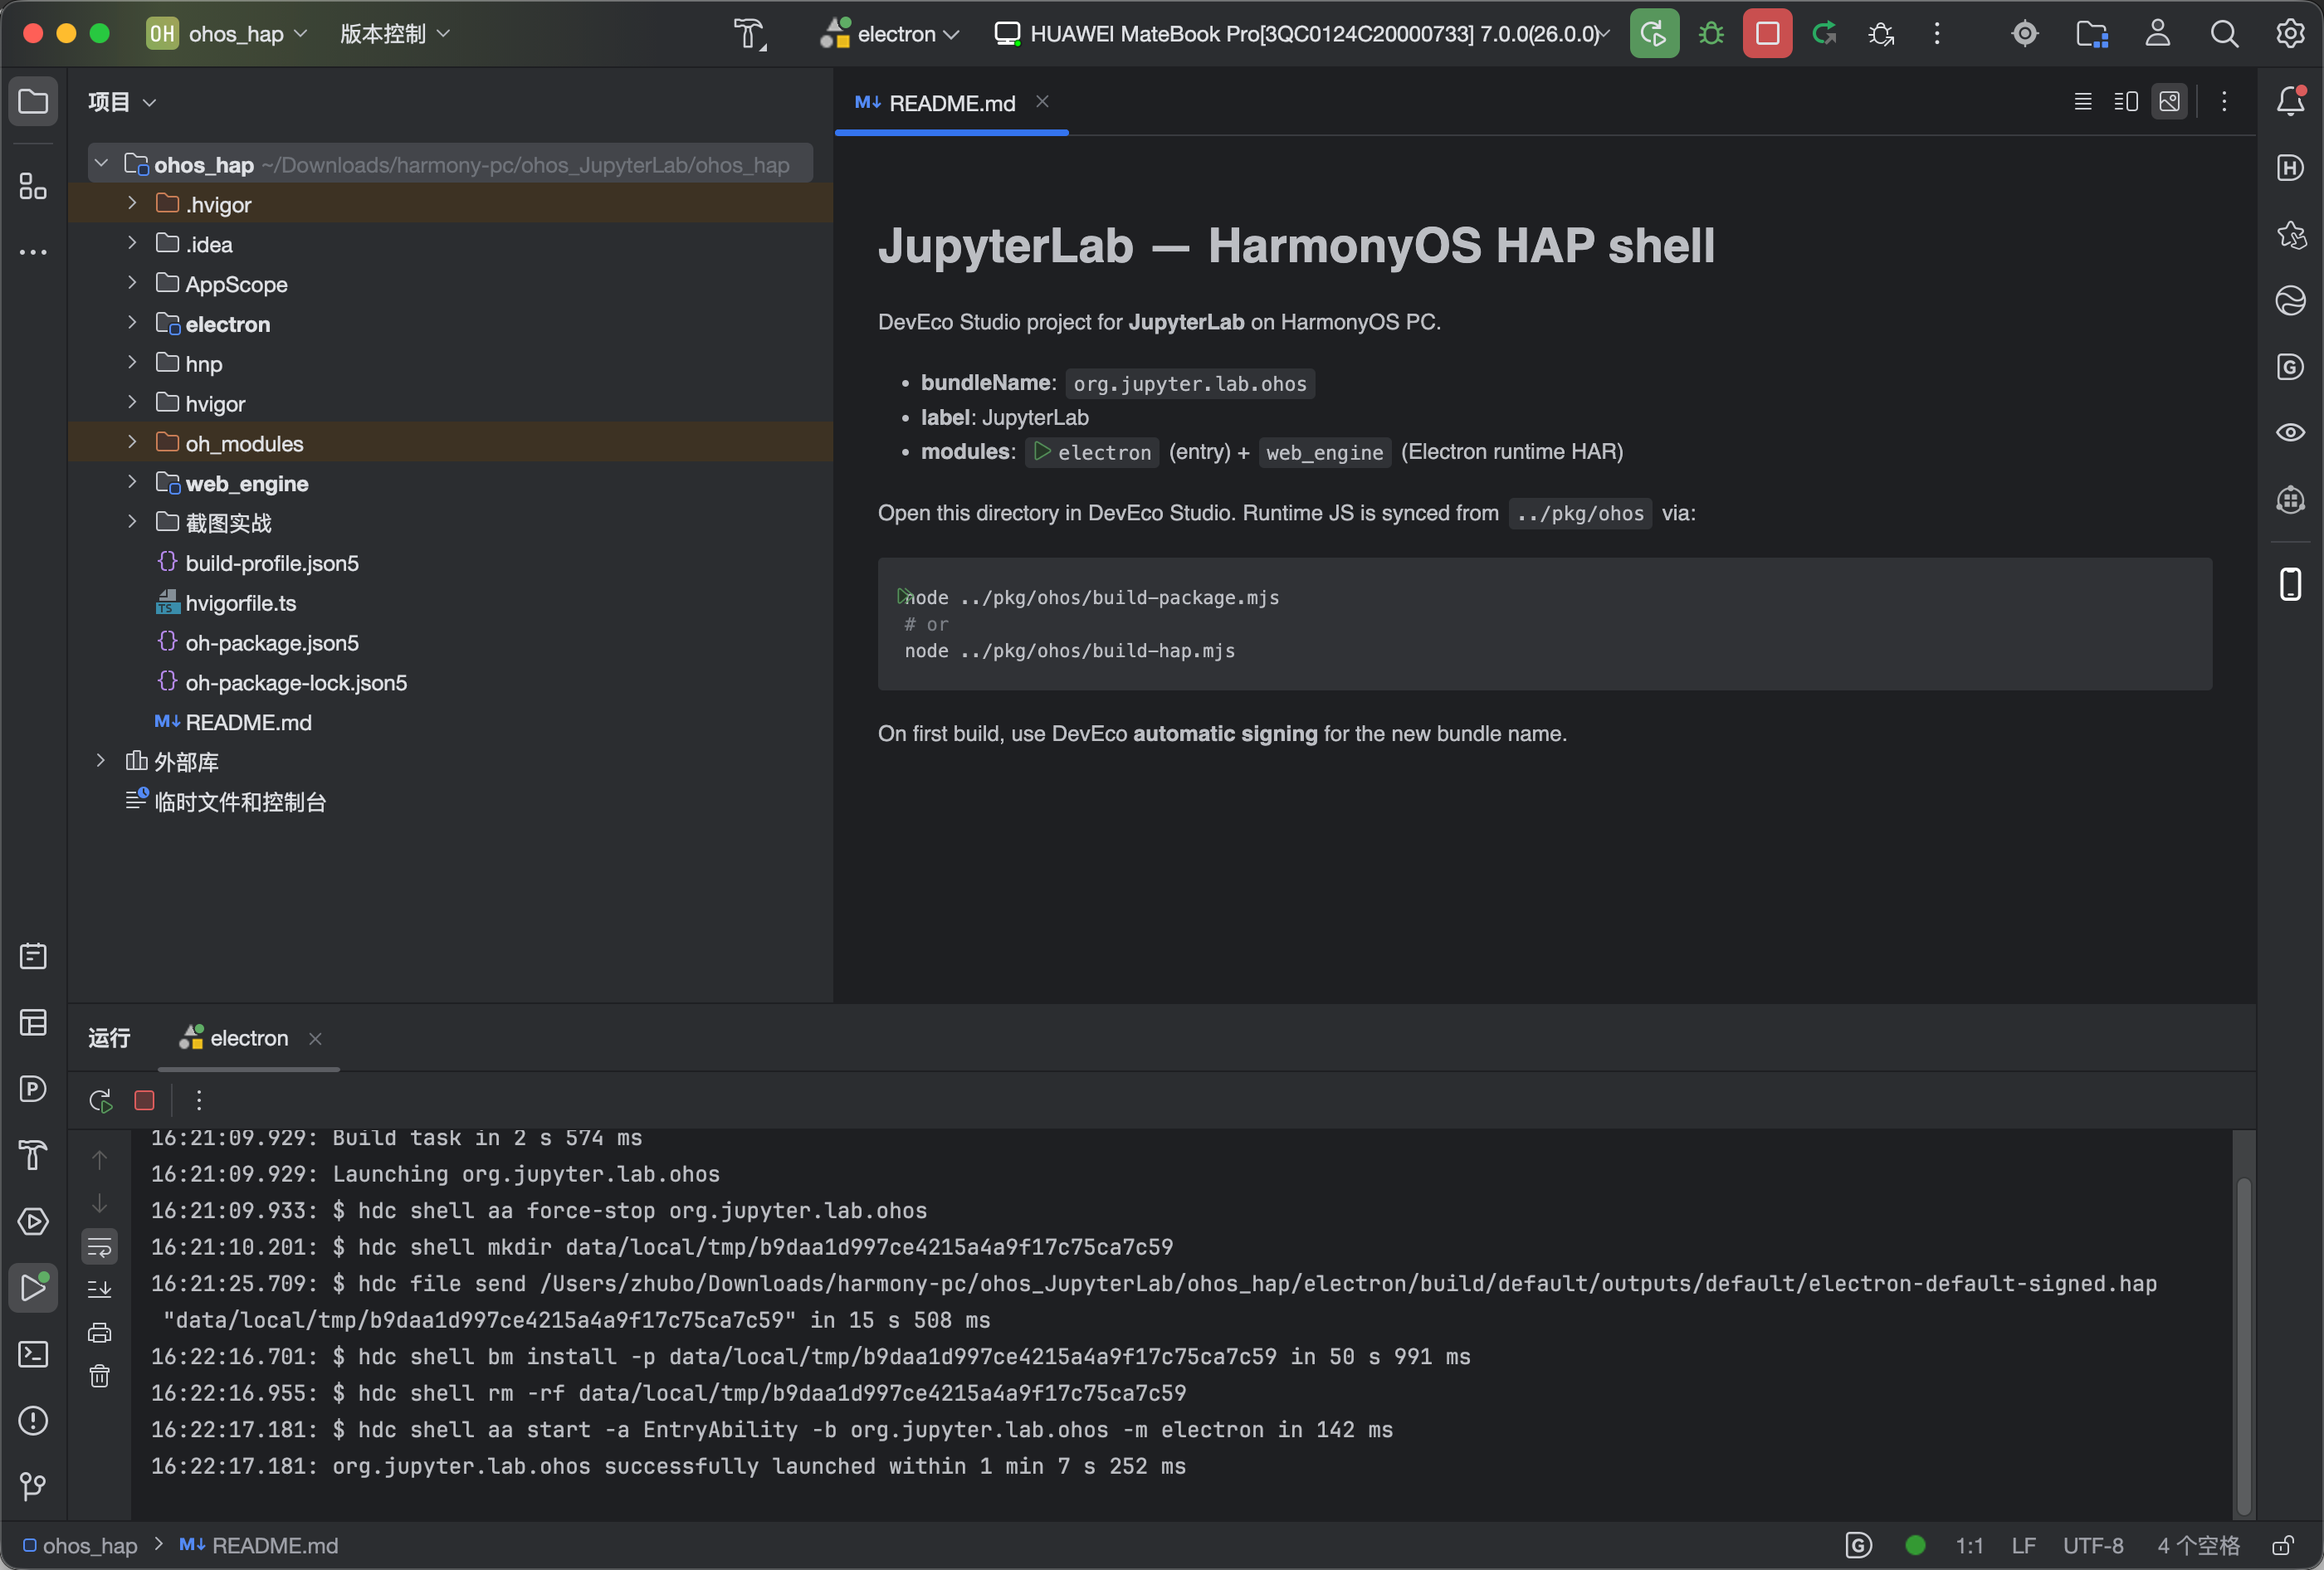
Task: Close the README.md editor tab
Action: click(x=1042, y=102)
